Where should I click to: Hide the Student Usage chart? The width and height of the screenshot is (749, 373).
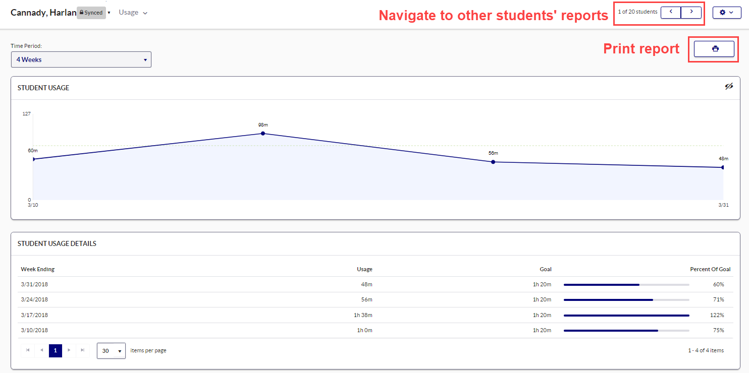(729, 87)
